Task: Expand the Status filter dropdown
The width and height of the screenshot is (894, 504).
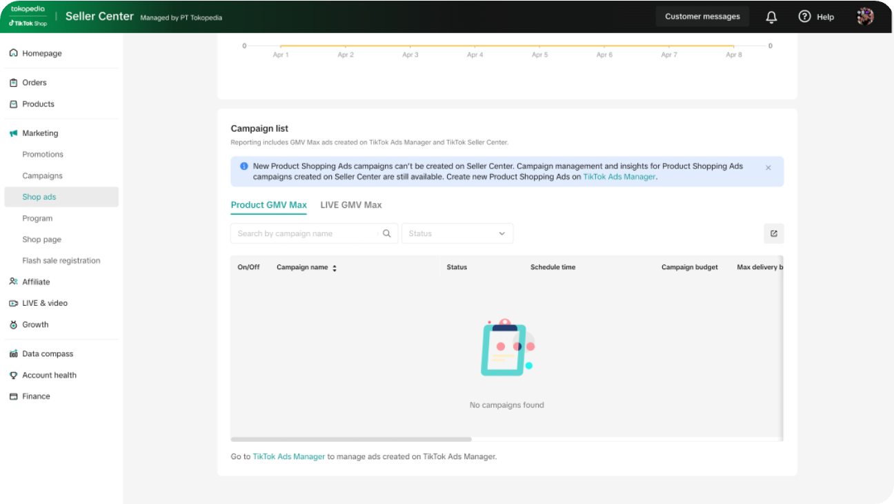Action: pyautogui.click(x=457, y=233)
